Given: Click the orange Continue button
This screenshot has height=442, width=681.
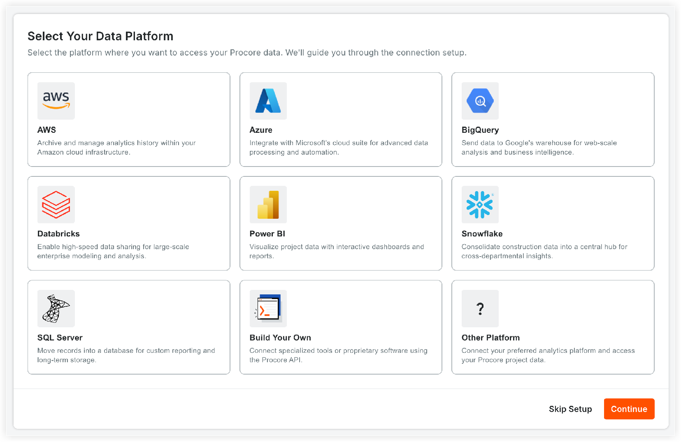Looking at the screenshot, I should 629,409.
